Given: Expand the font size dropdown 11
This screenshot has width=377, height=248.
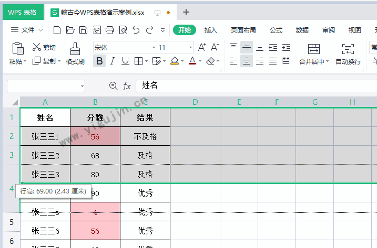Looking at the screenshot, I should click(190, 48).
